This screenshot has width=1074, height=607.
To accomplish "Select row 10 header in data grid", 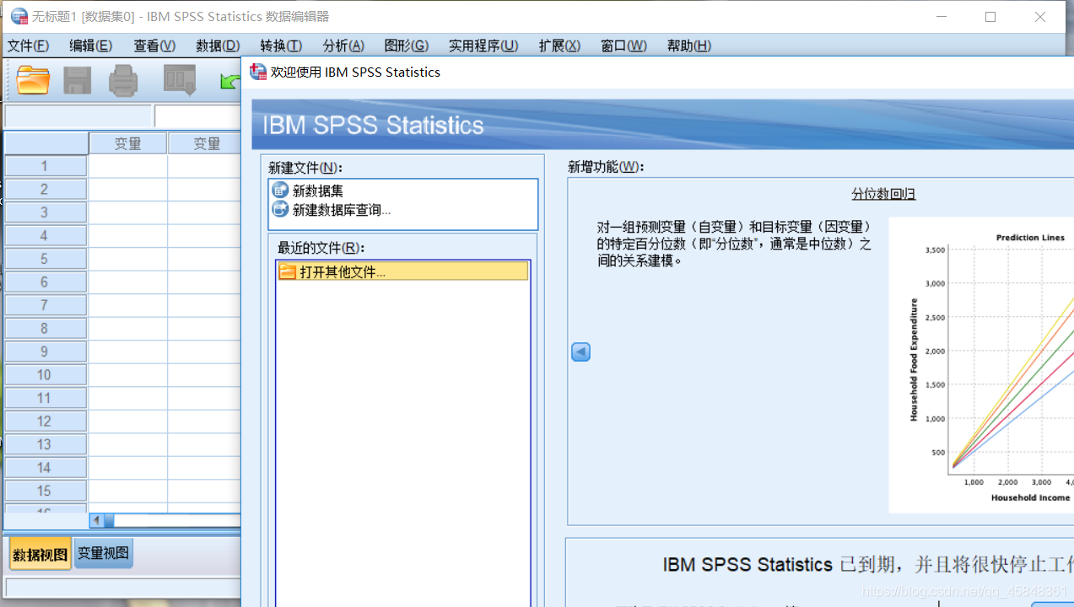I will (x=46, y=374).
